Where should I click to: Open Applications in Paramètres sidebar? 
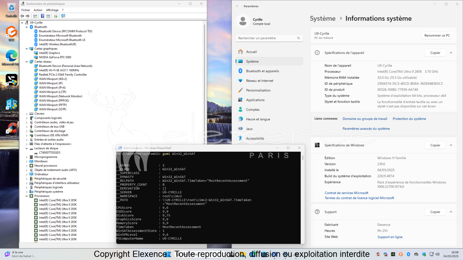[x=269, y=100]
